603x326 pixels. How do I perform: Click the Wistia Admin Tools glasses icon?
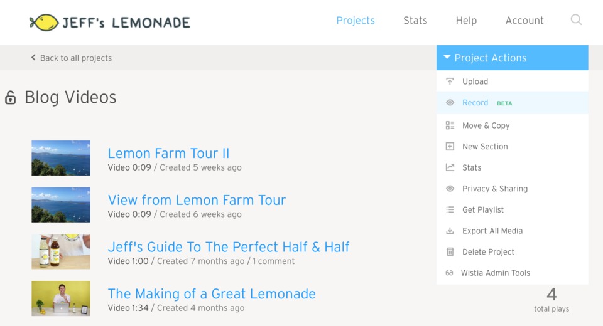(449, 273)
